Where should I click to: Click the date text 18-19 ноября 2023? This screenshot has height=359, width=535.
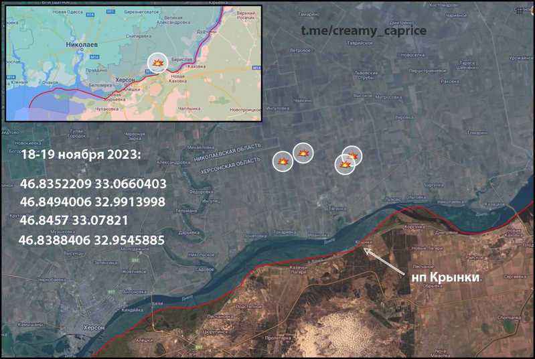coord(82,154)
